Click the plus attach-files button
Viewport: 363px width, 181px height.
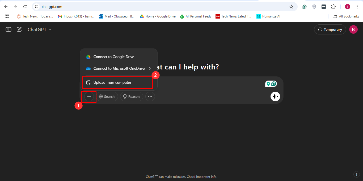pos(89,96)
